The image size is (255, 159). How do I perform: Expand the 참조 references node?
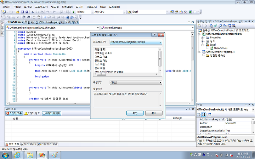pos(203,41)
